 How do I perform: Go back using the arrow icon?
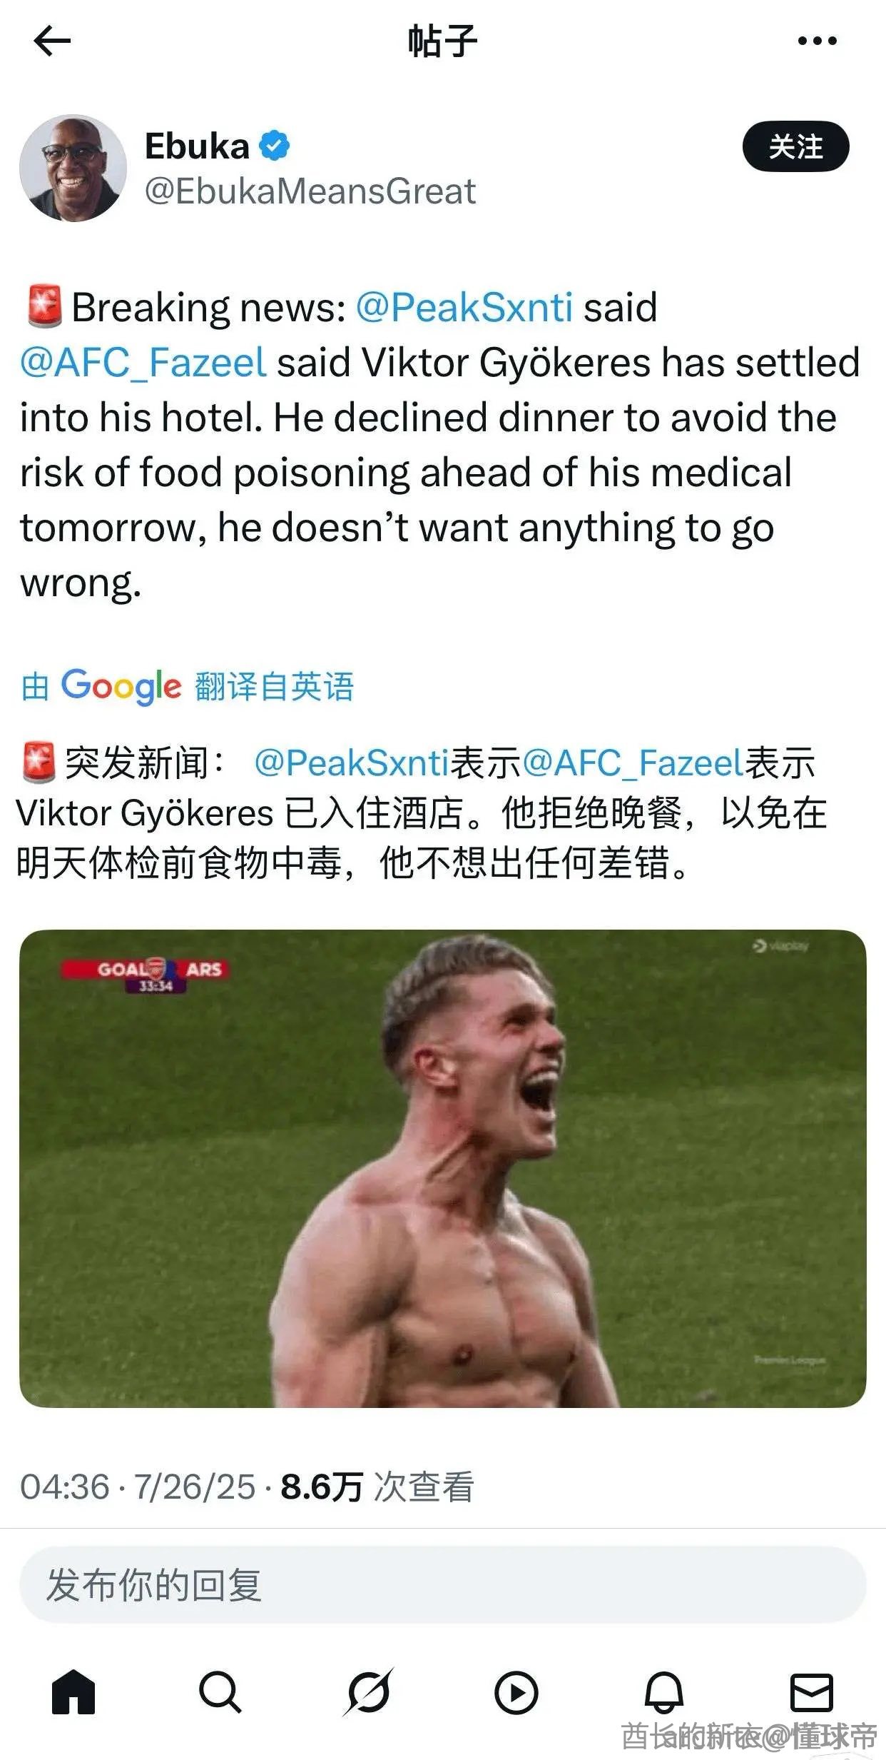52,41
